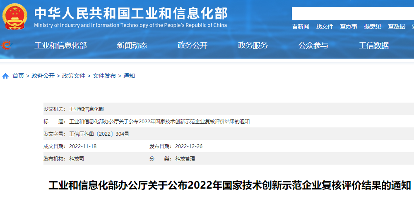Open the 看新闻 quick link

click(301, 26)
